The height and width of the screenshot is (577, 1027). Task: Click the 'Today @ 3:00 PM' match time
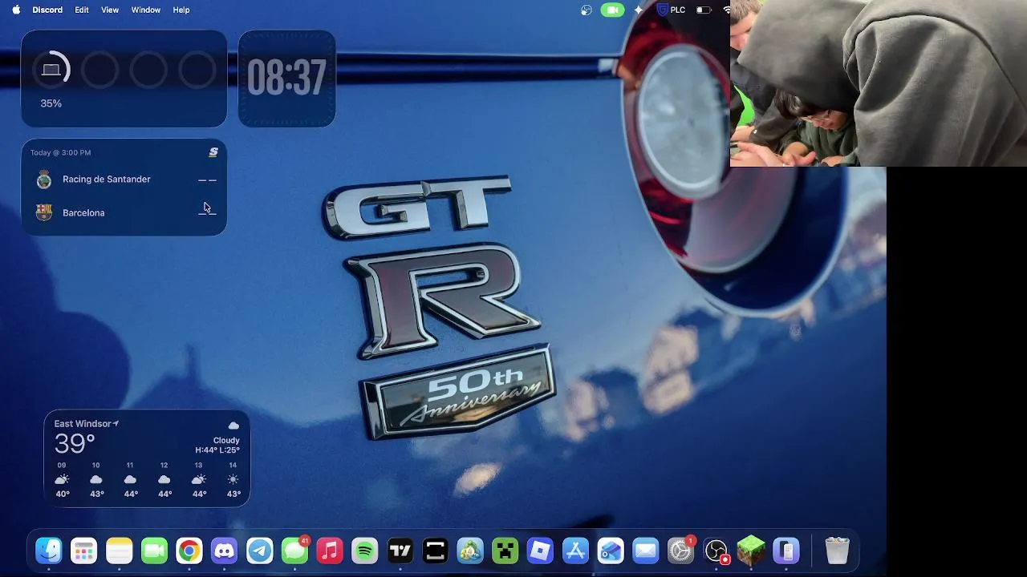tap(60, 152)
